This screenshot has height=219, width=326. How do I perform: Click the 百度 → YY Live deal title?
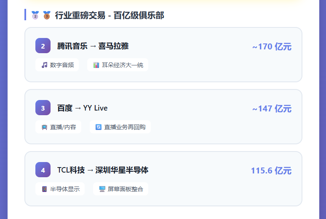pyautogui.click(x=82, y=108)
